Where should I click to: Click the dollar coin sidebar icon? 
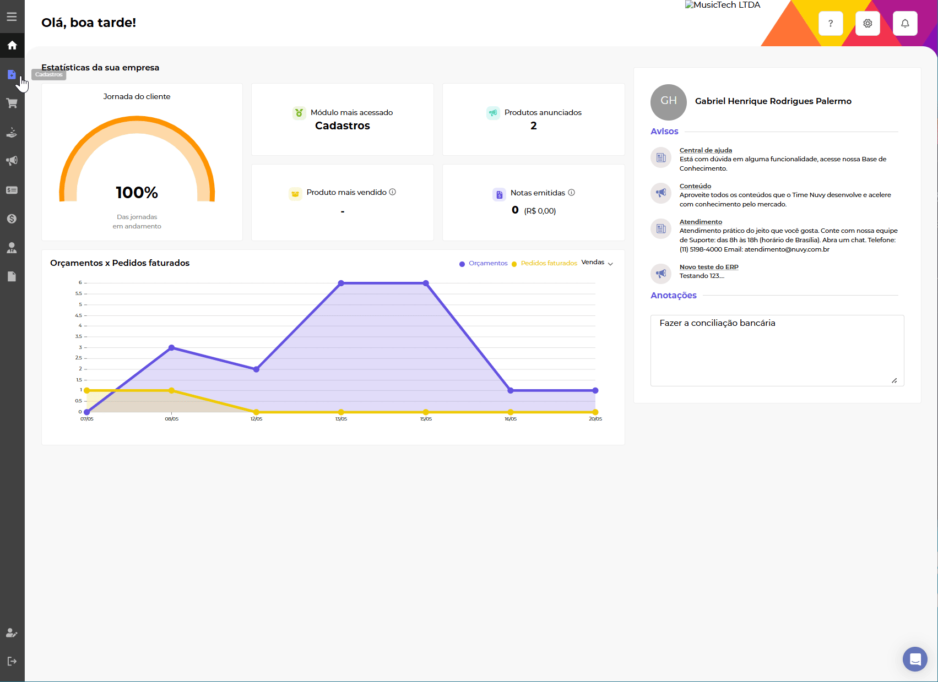pos(12,219)
